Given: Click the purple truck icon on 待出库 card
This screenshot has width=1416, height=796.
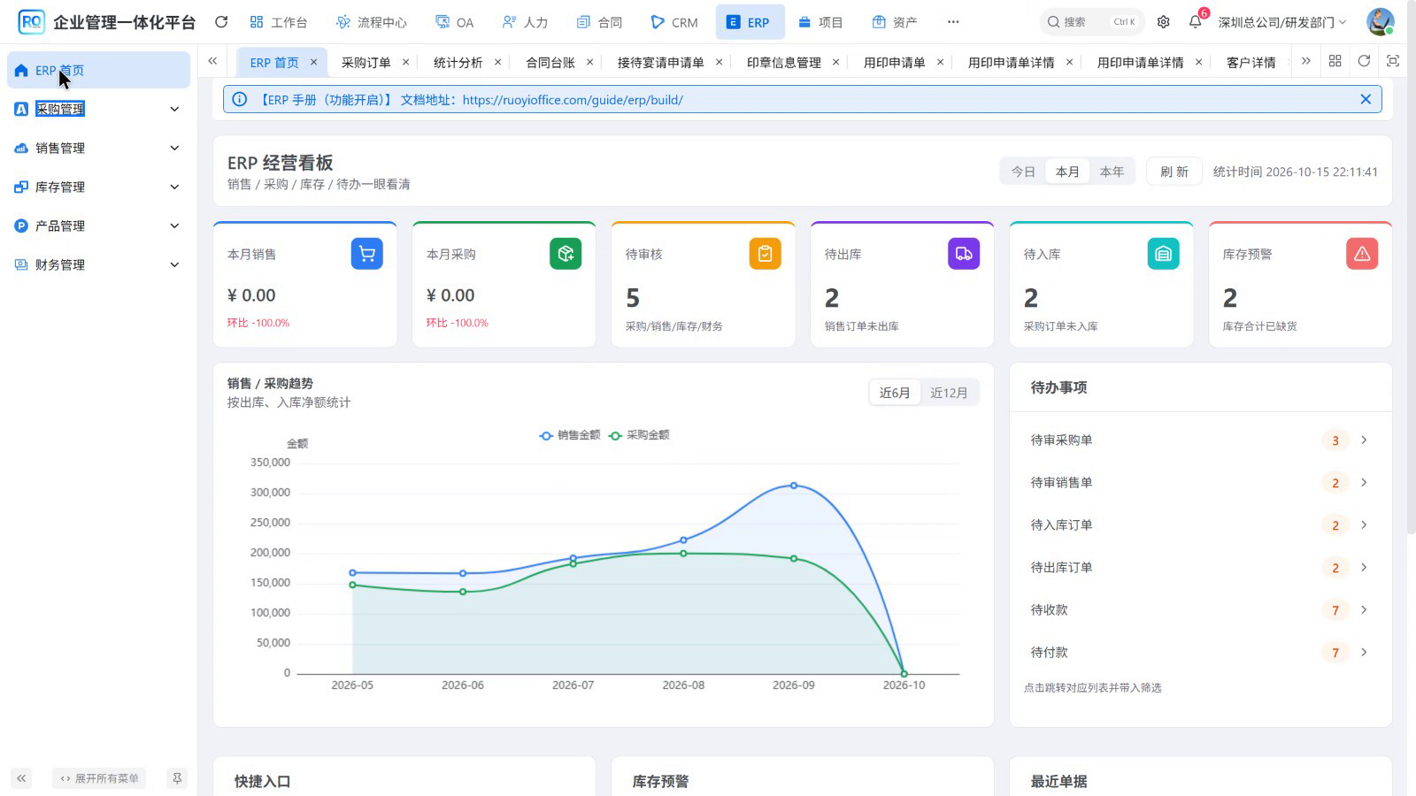Looking at the screenshot, I should click(x=964, y=254).
